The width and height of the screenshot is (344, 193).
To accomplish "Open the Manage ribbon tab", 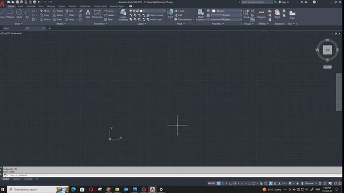I will (51, 6).
